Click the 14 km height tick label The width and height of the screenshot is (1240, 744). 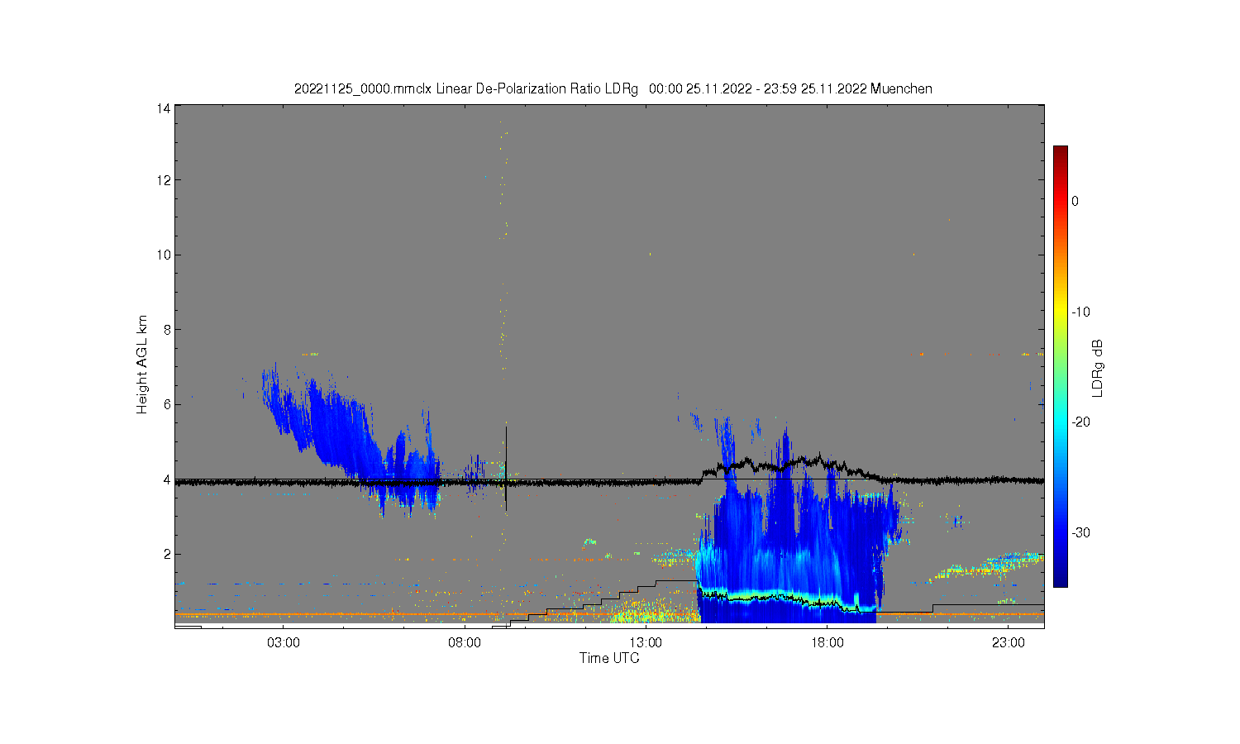point(164,108)
